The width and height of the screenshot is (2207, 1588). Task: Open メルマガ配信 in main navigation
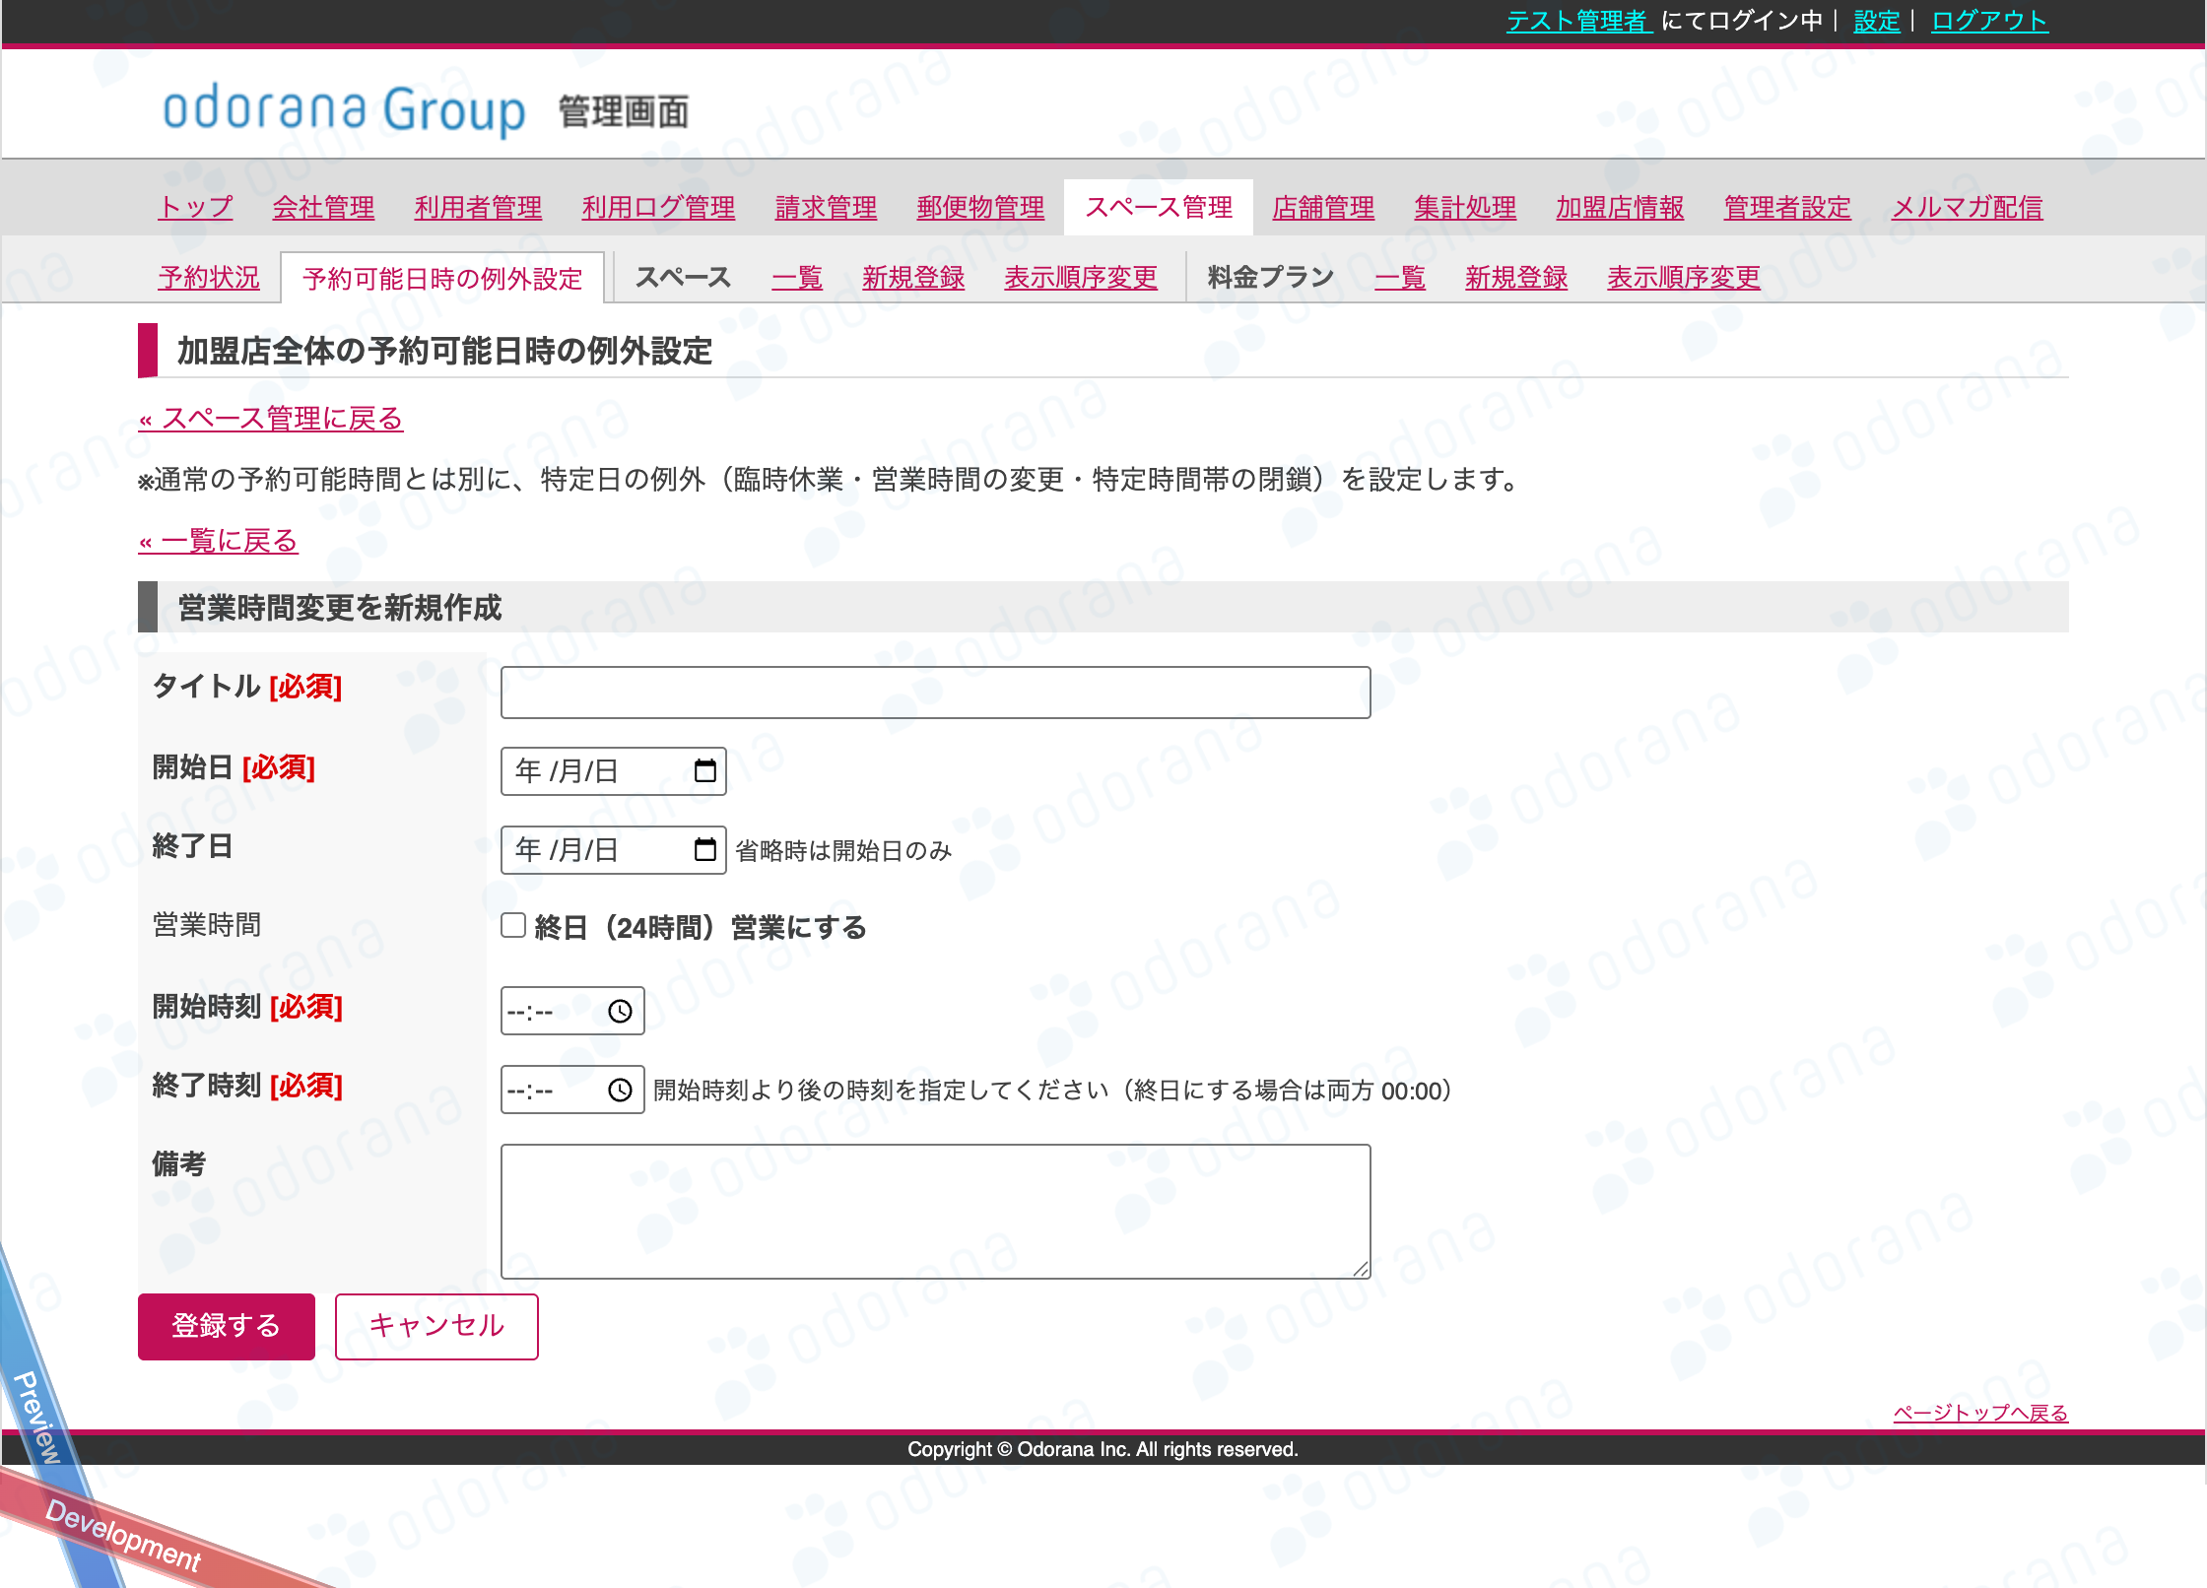coord(1968,208)
